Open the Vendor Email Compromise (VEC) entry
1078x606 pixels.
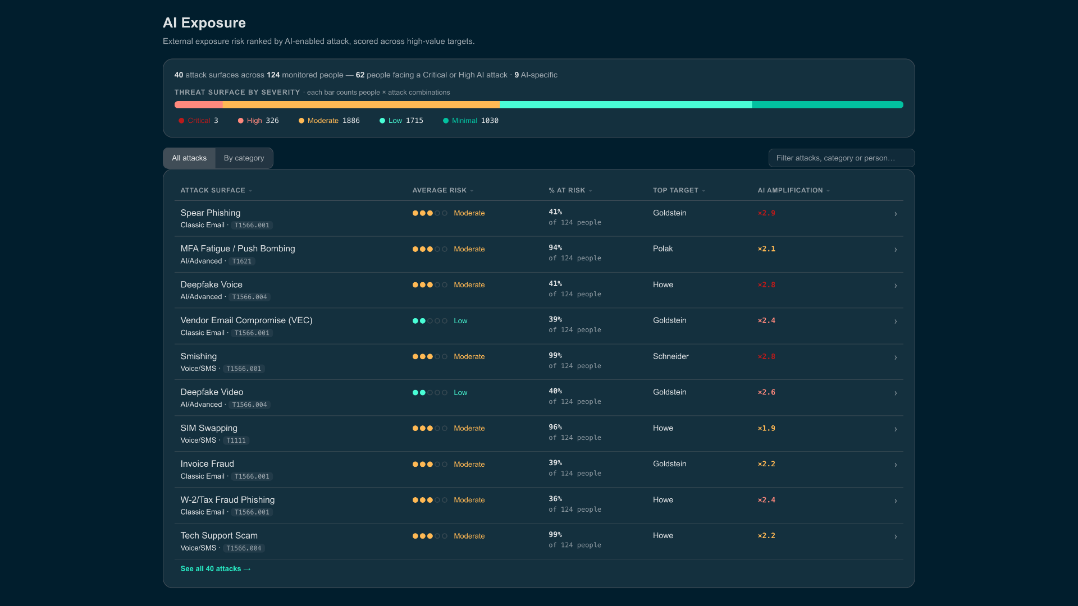246,320
